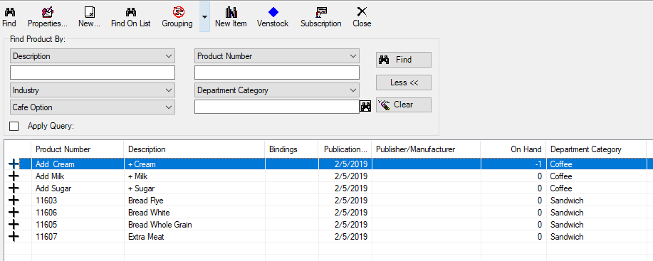Focus the field under Department Category

[277, 107]
